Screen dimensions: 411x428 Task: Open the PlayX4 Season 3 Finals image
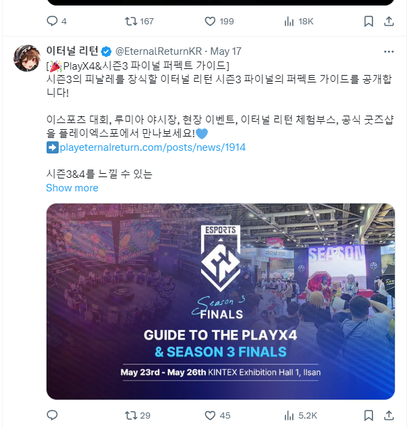[x=220, y=302]
